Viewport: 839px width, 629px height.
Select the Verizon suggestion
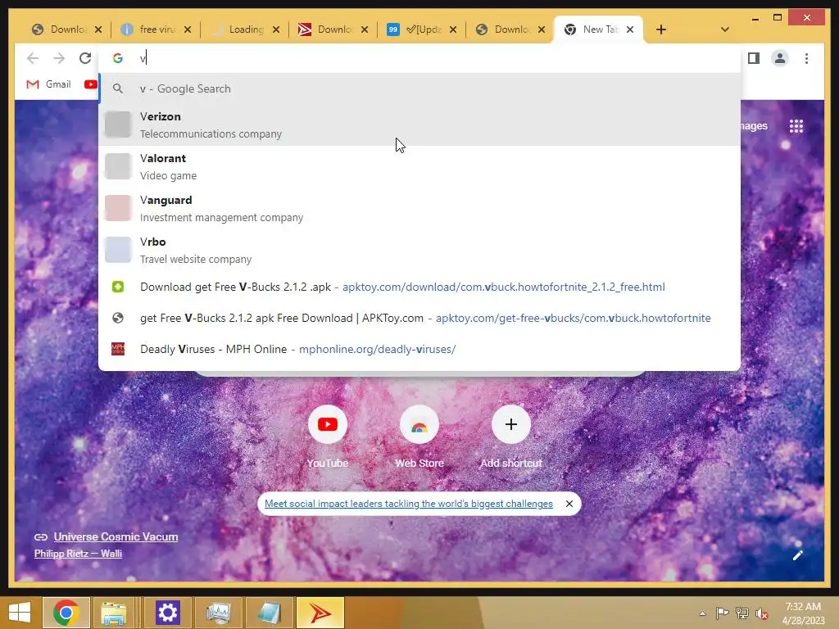[419, 124]
